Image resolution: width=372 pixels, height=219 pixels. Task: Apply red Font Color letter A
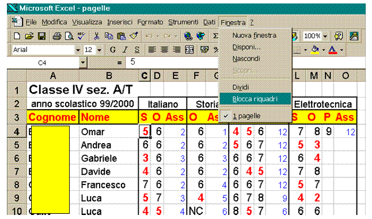click(x=333, y=49)
